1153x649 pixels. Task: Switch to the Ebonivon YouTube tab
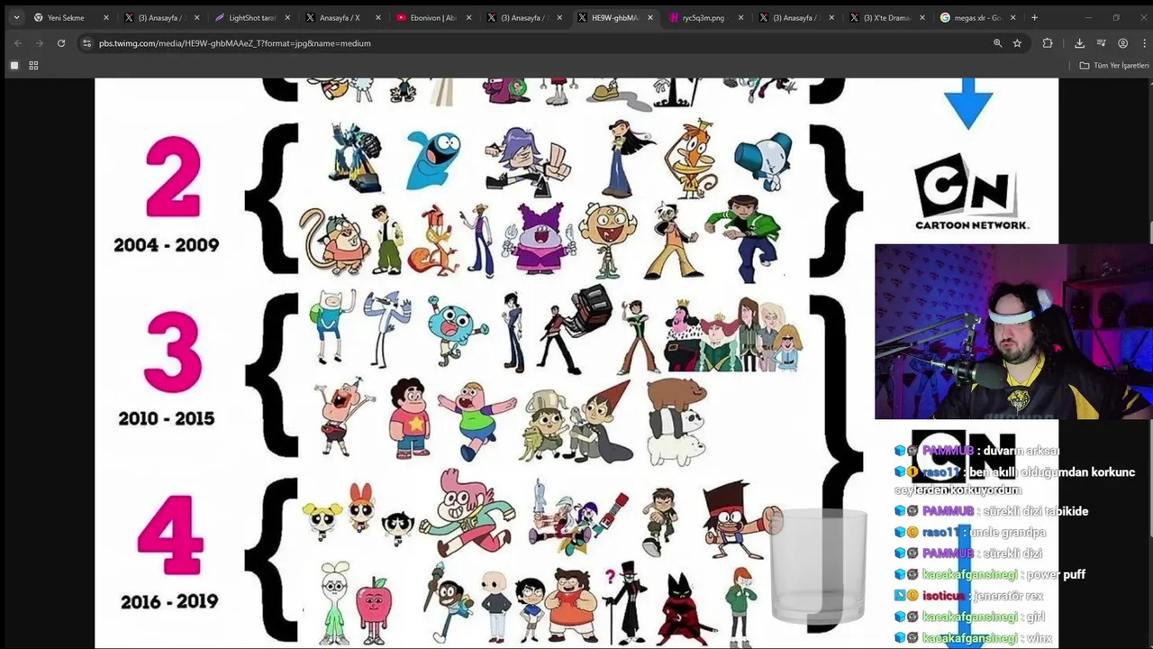tap(433, 18)
